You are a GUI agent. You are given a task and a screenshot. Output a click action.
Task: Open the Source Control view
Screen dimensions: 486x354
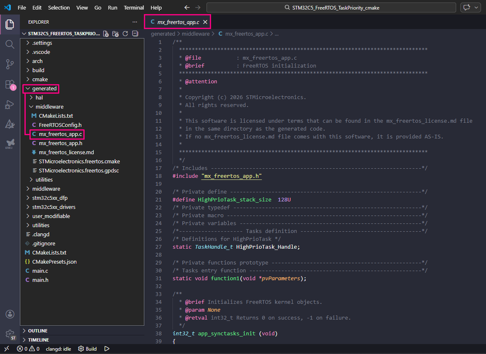coord(10,64)
